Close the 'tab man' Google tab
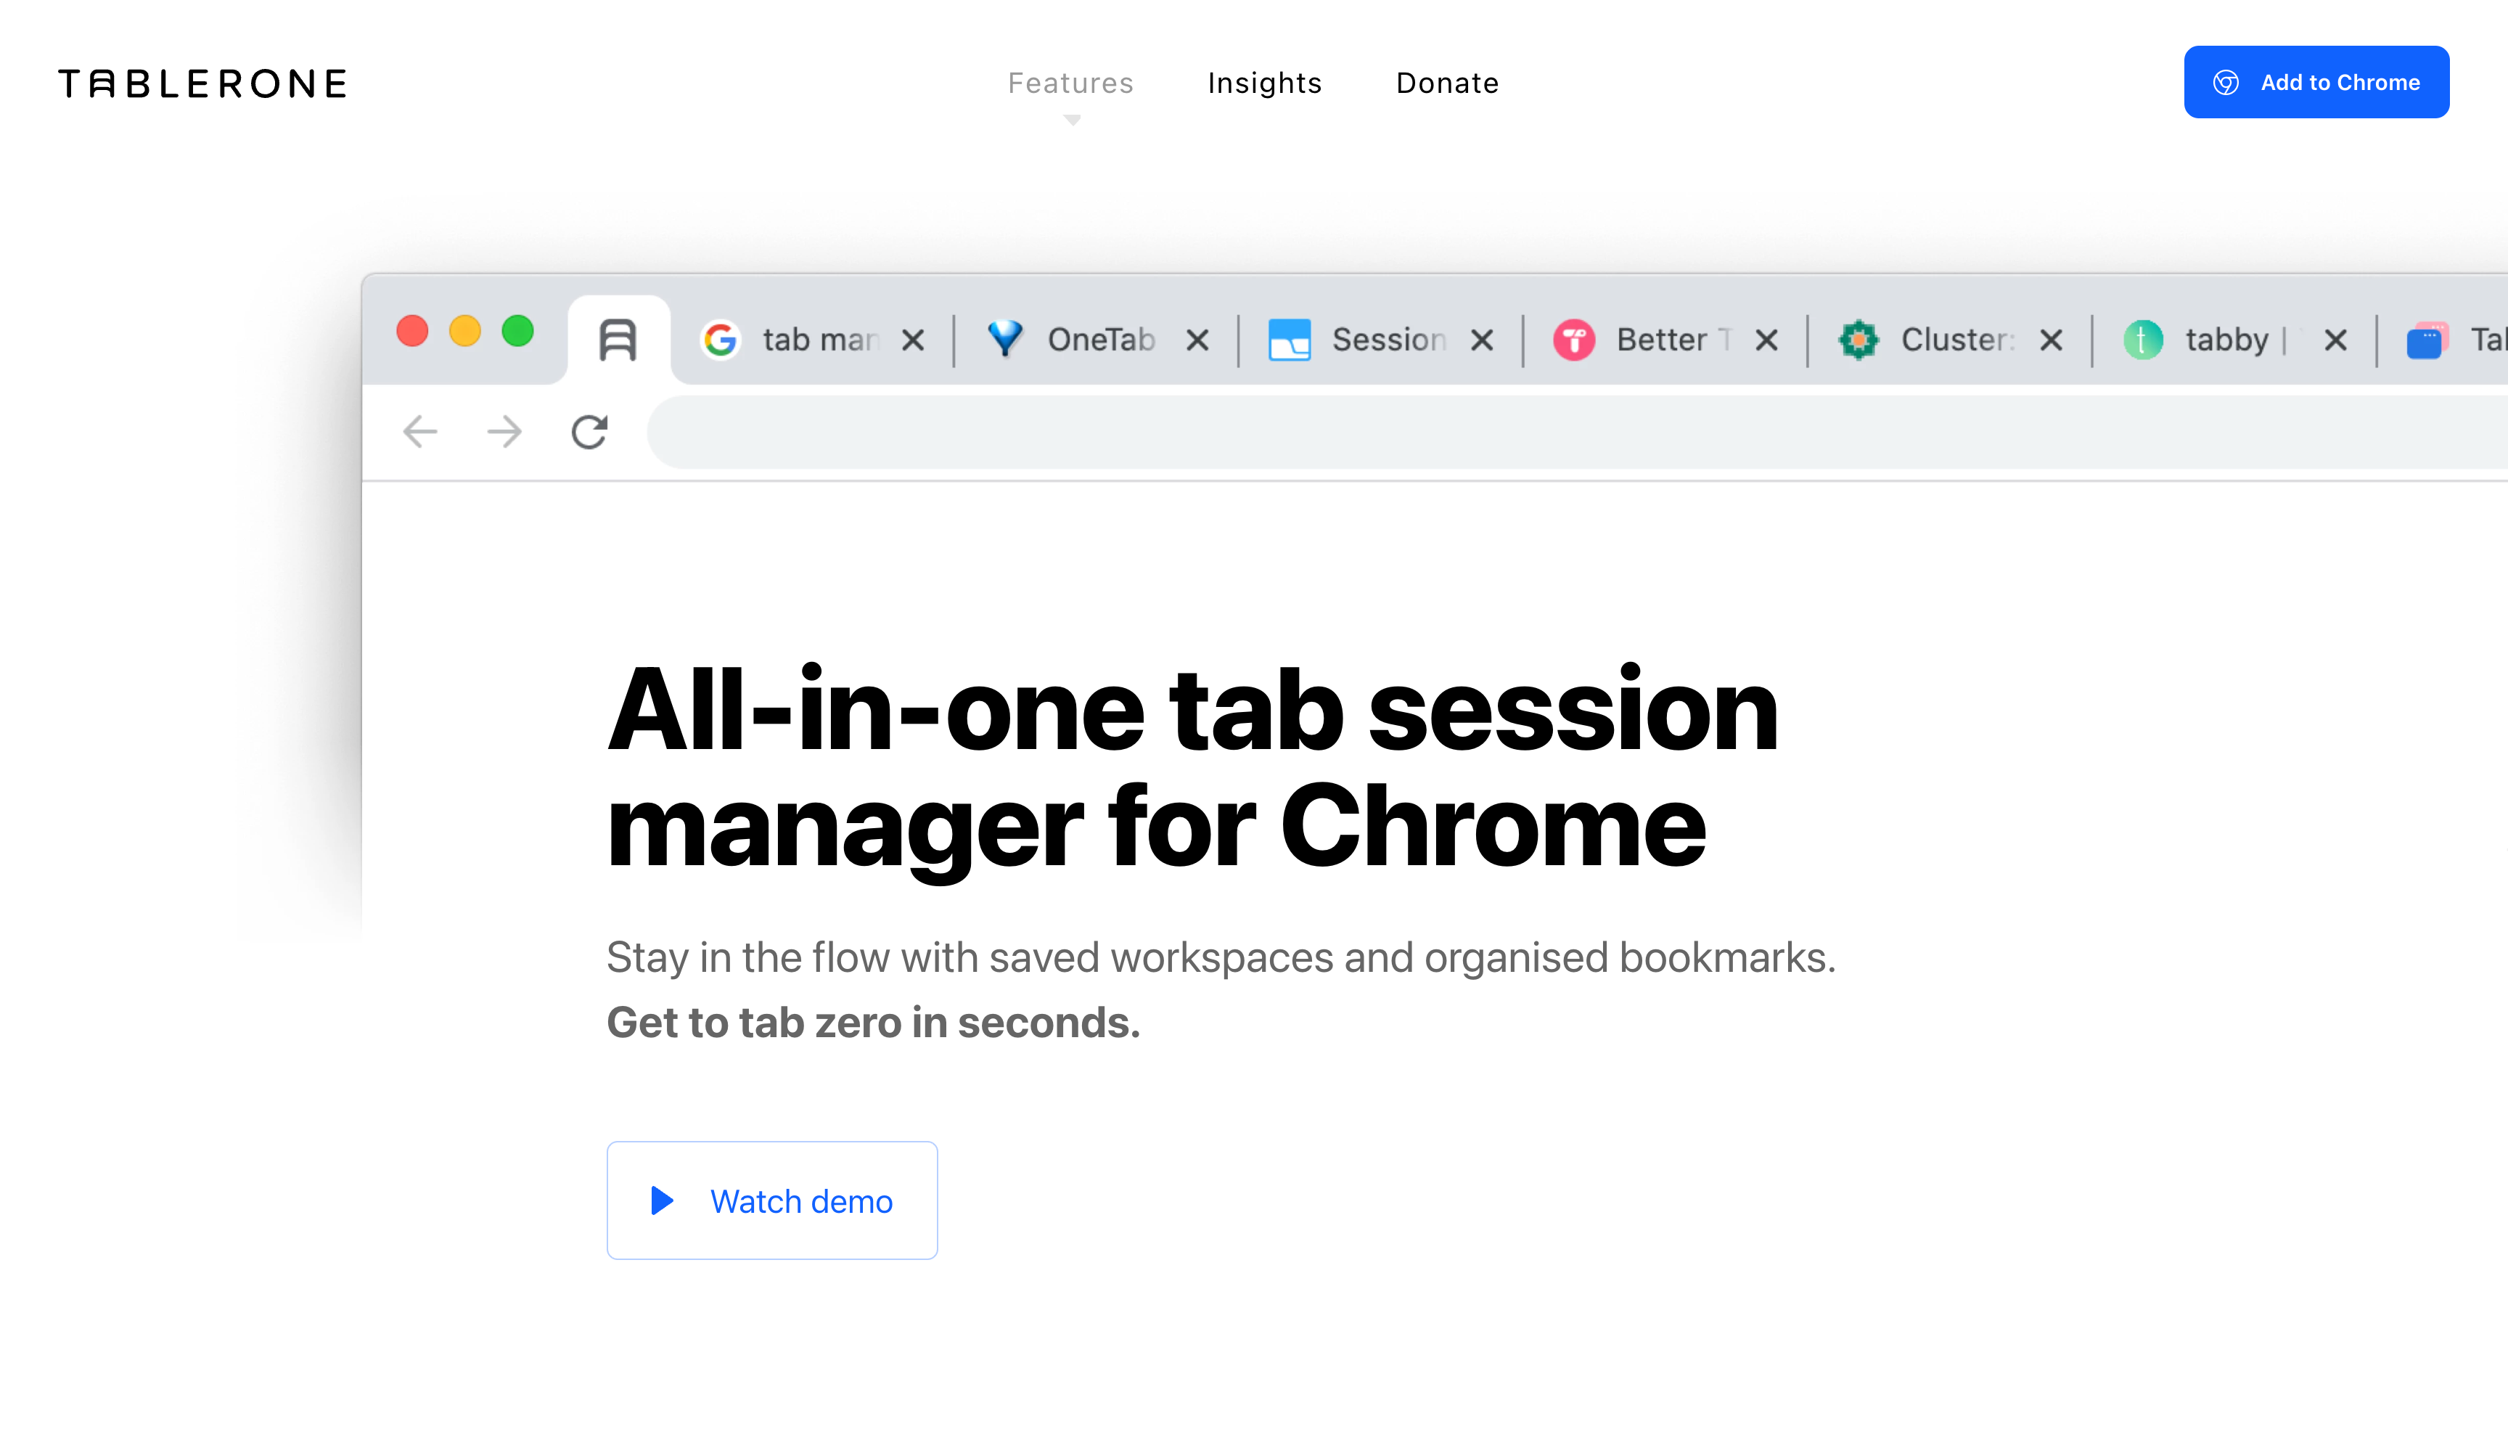Screen dimensions: 2508x1440 [914, 340]
